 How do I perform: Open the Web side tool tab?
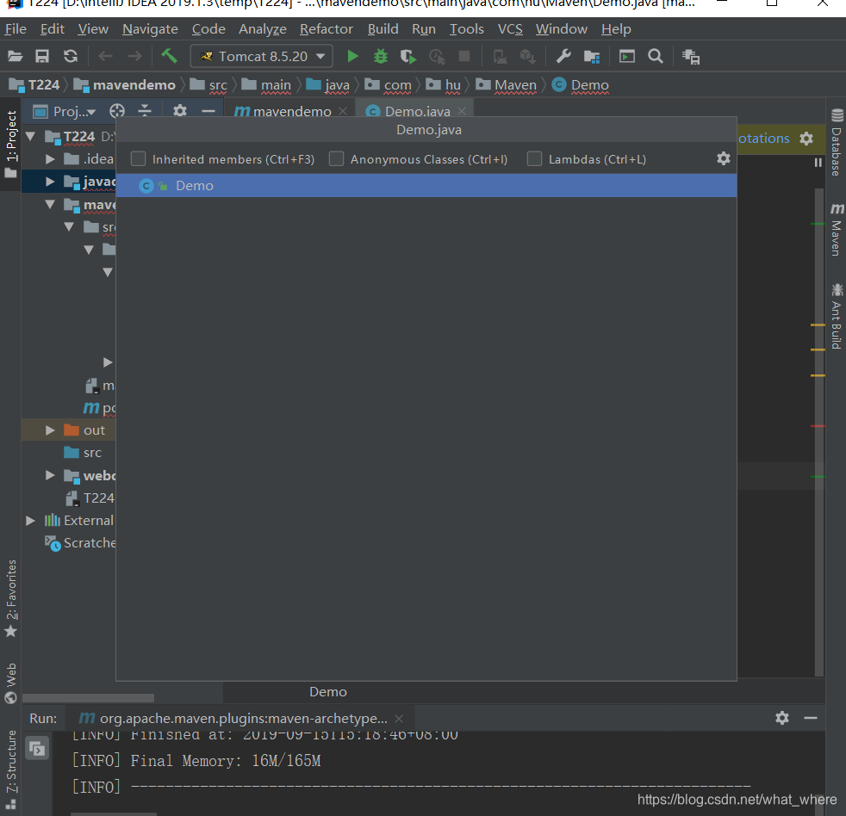pos(11,683)
